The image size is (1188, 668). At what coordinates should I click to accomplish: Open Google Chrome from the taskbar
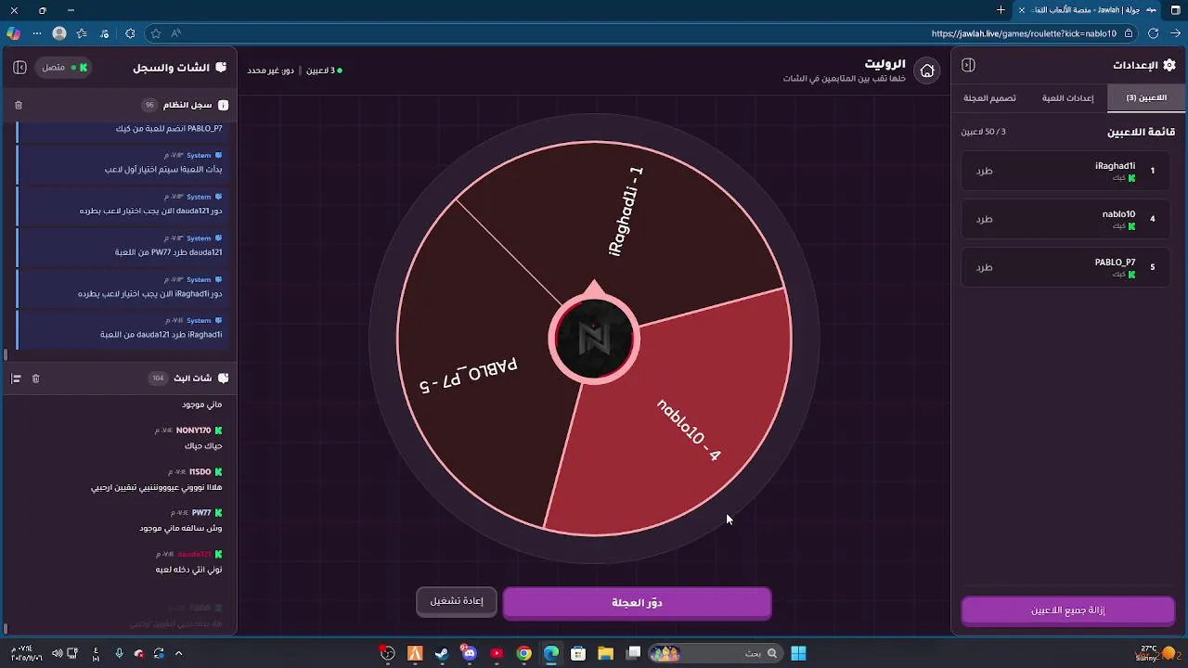523,654
